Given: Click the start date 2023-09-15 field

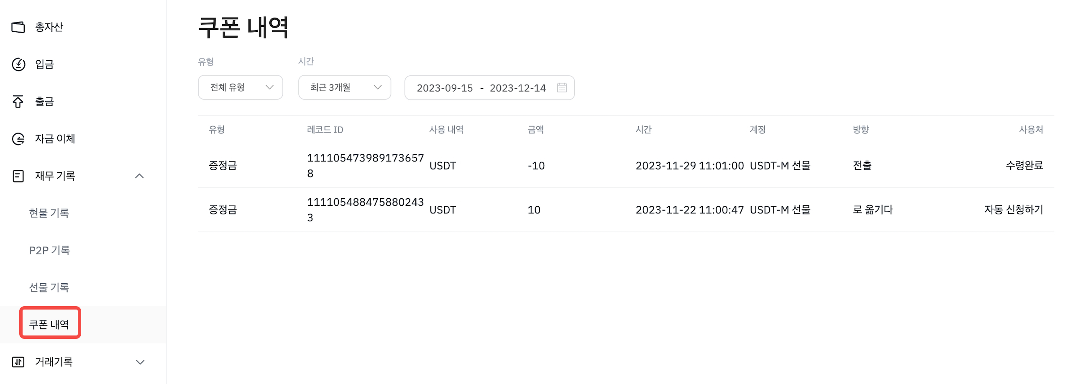Looking at the screenshot, I should [x=445, y=88].
